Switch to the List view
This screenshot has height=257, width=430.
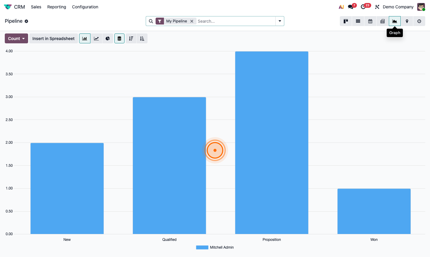coord(358,21)
